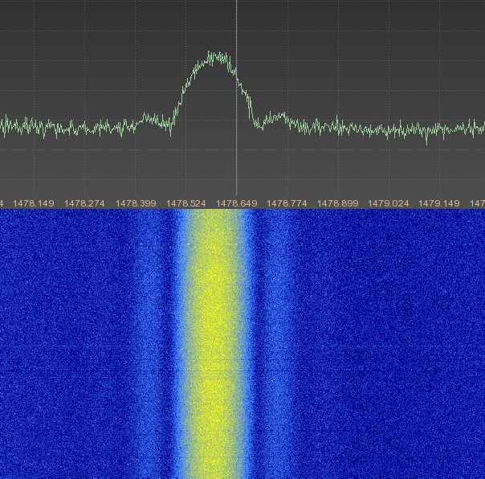Click the 1478.899 label on frequency axis
Viewport: 485px width, 479px height.
(338, 203)
